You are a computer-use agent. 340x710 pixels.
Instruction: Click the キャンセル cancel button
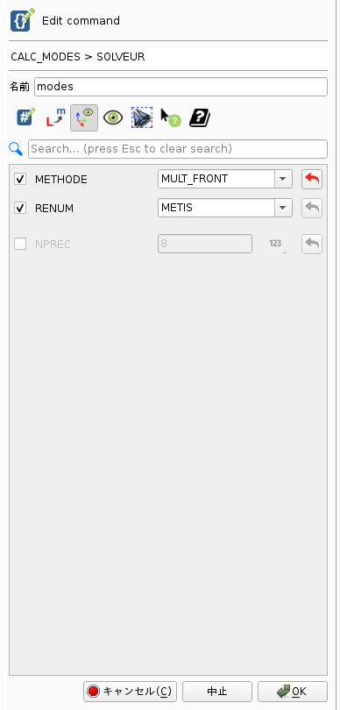click(130, 692)
